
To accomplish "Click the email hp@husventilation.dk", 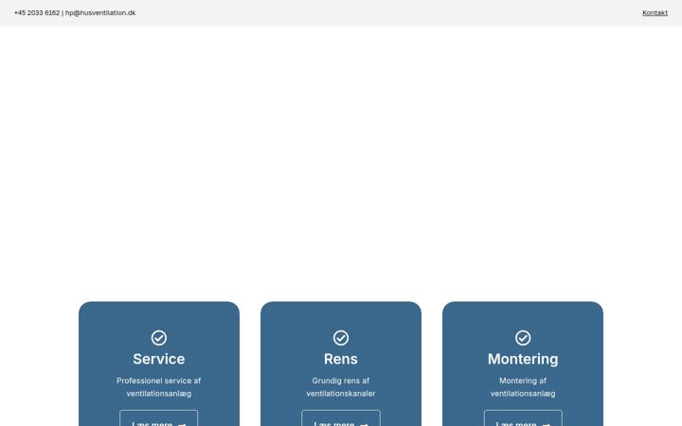I will tap(100, 12).
